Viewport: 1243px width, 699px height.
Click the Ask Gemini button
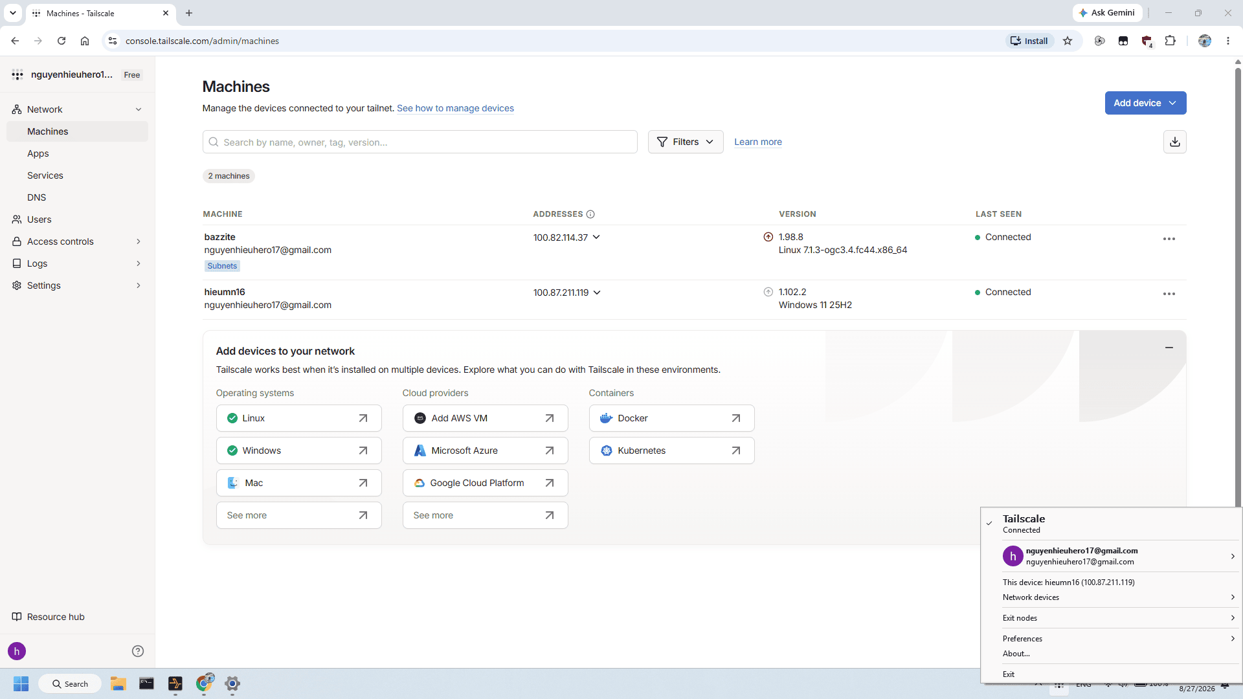pyautogui.click(x=1107, y=13)
